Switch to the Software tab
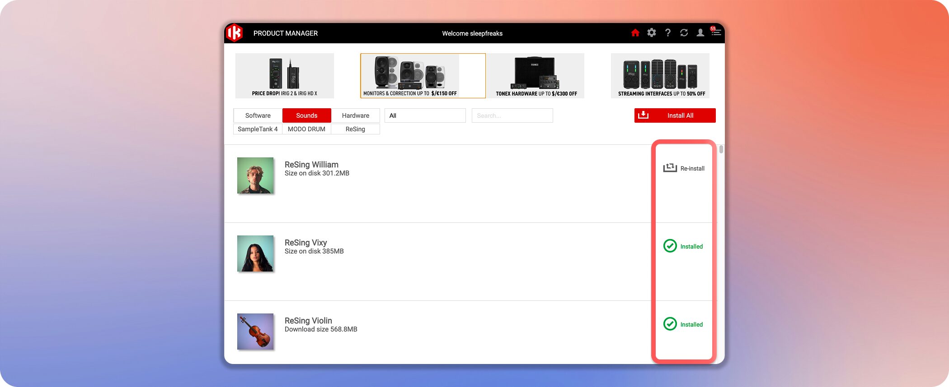This screenshot has width=949, height=387. pos(258,115)
